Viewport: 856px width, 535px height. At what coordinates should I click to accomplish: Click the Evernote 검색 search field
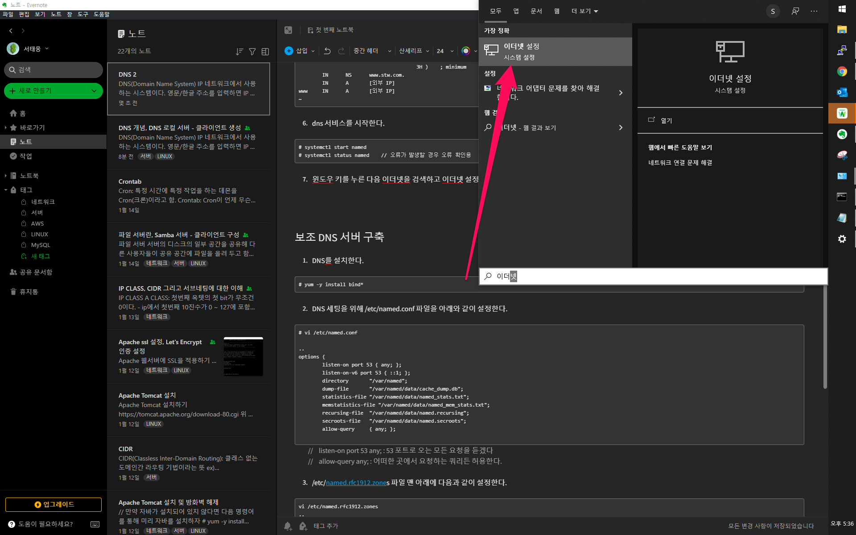pyautogui.click(x=53, y=70)
